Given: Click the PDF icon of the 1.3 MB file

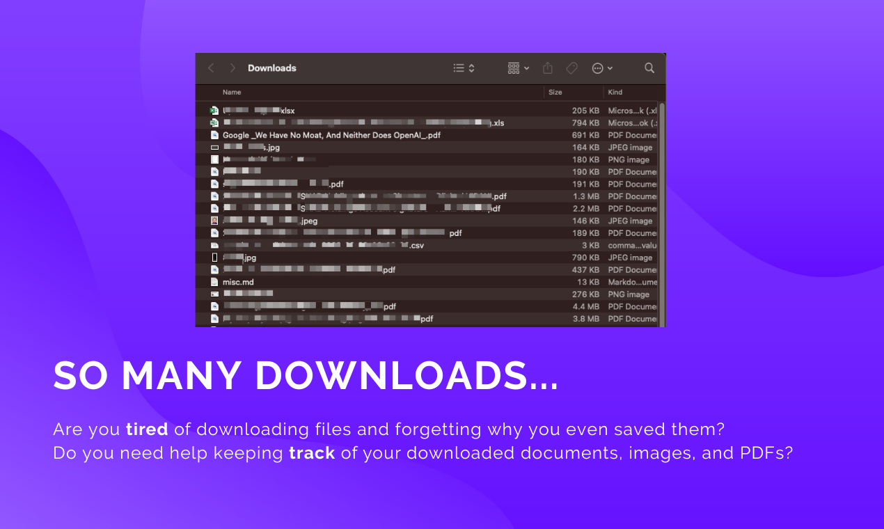Looking at the screenshot, I should (214, 196).
